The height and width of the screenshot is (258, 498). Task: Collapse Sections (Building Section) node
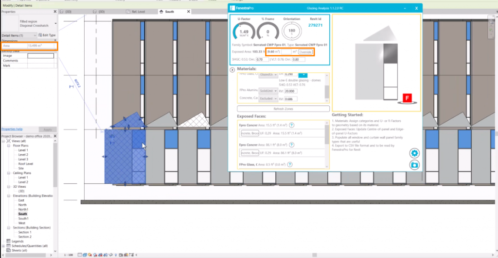click(x=9, y=227)
